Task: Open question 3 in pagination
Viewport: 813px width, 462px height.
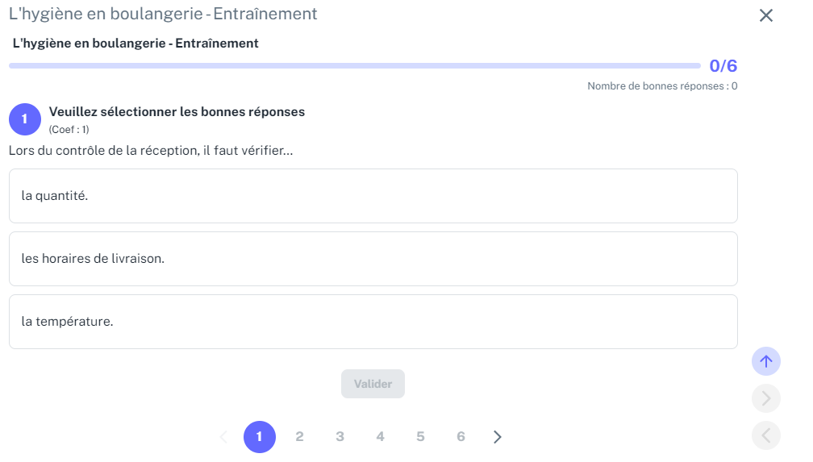Action: [x=340, y=437]
